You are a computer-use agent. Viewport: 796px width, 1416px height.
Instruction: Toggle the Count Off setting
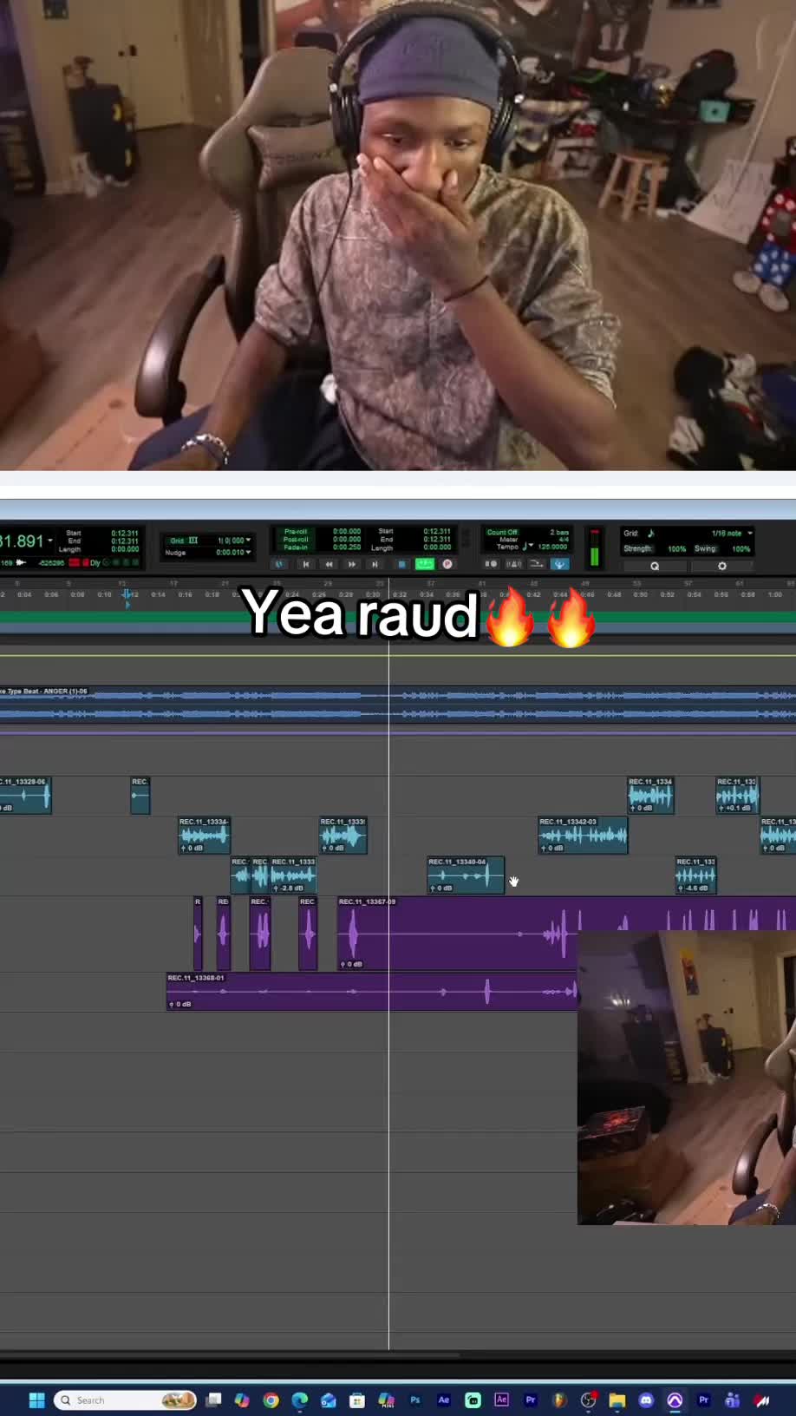(x=502, y=532)
